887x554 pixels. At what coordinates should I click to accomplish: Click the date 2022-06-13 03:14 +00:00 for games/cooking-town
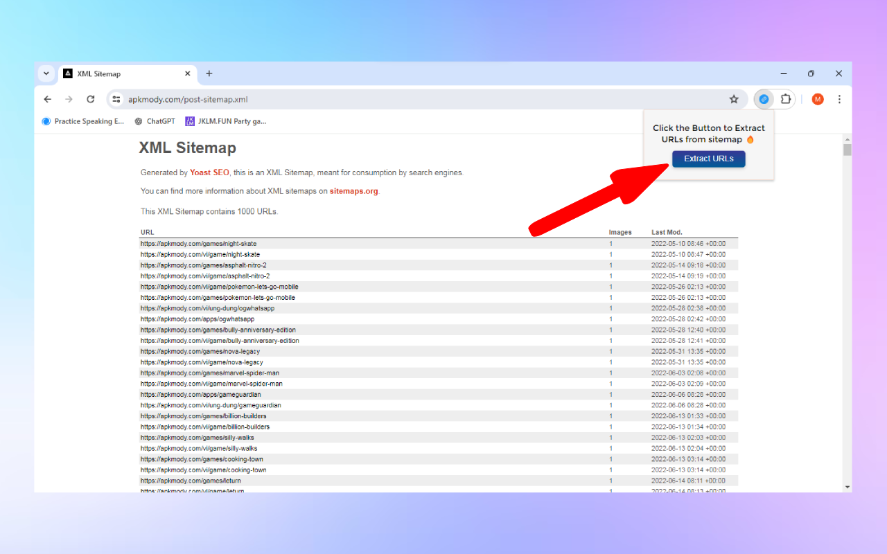point(689,459)
